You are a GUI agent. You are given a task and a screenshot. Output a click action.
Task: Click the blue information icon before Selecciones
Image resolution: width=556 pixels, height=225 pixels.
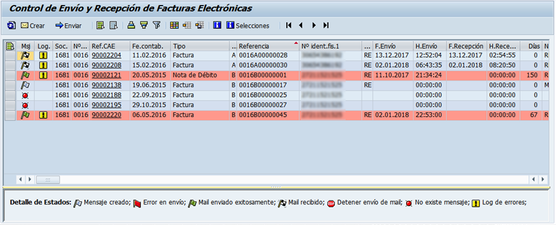click(217, 26)
